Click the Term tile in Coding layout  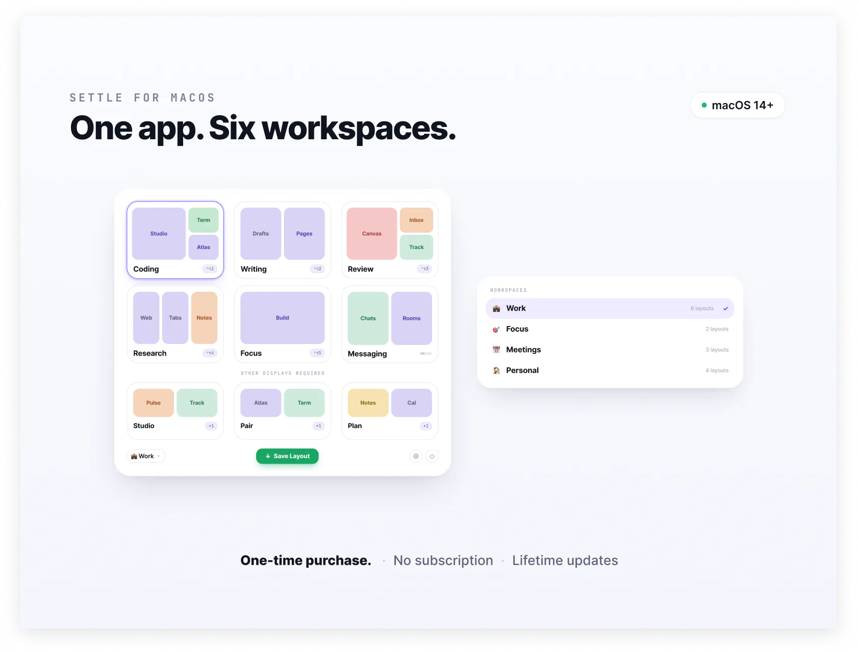204,220
